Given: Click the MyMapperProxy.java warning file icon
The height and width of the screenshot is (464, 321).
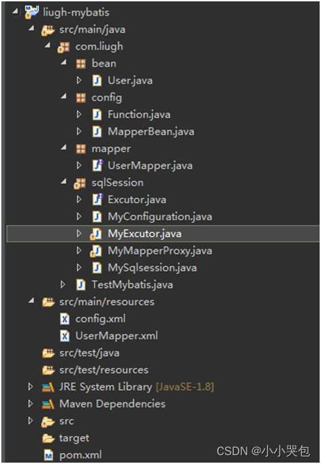Looking at the screenshot, I should click(96, 251).
